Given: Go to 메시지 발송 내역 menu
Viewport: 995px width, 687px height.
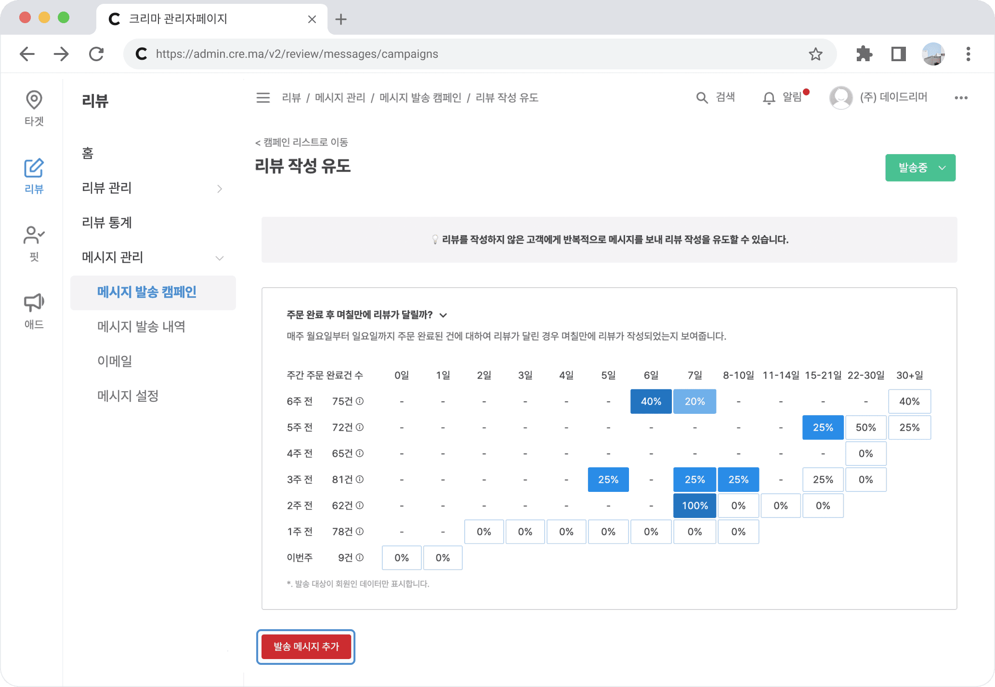Looking at the screenshot, I should tap(141, 327).
